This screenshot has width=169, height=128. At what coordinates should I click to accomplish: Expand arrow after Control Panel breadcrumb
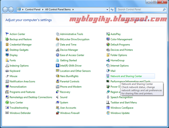pos(43,9)
